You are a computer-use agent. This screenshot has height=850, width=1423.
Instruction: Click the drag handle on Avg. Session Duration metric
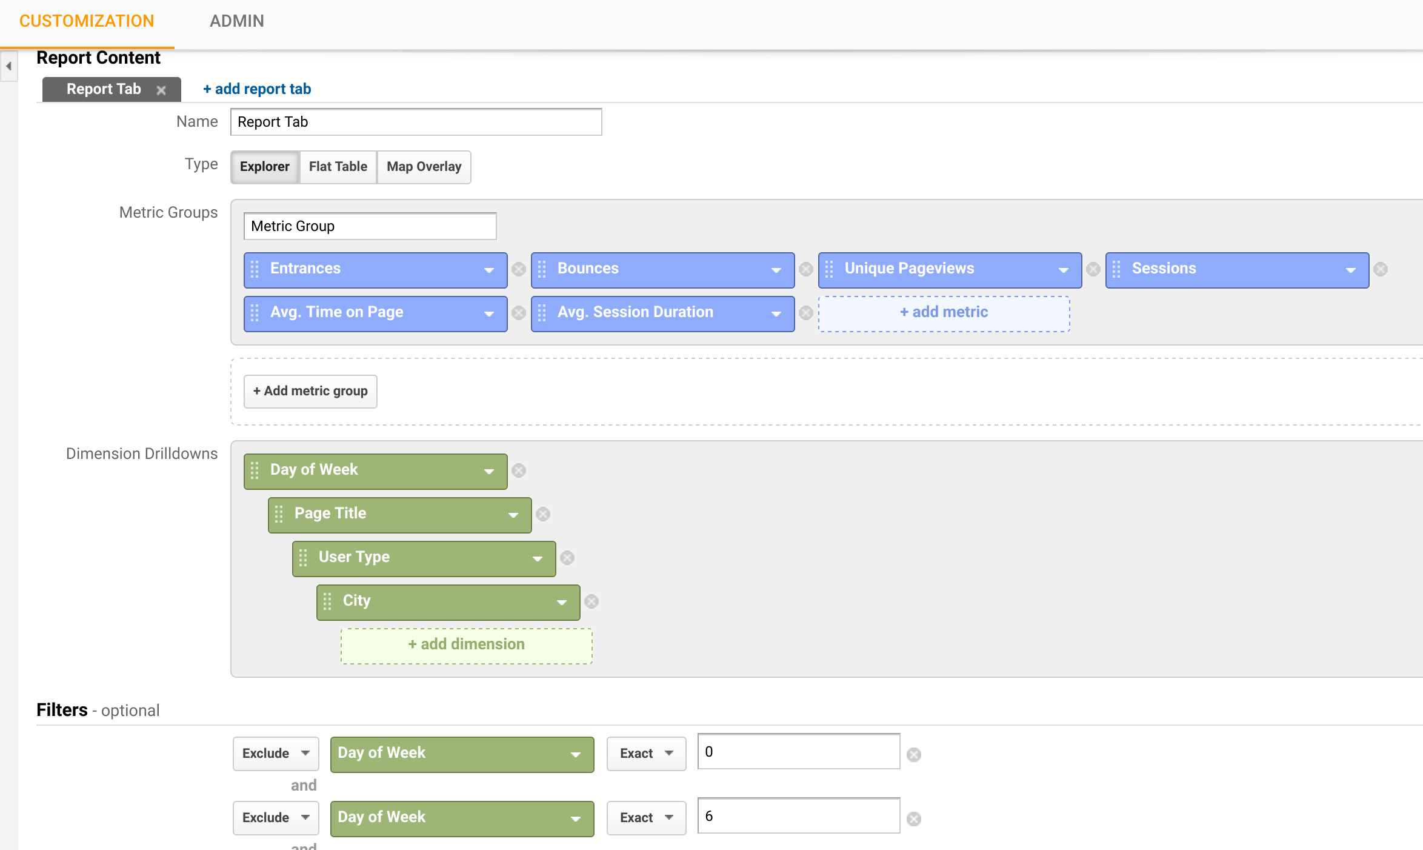coord(543,312)
